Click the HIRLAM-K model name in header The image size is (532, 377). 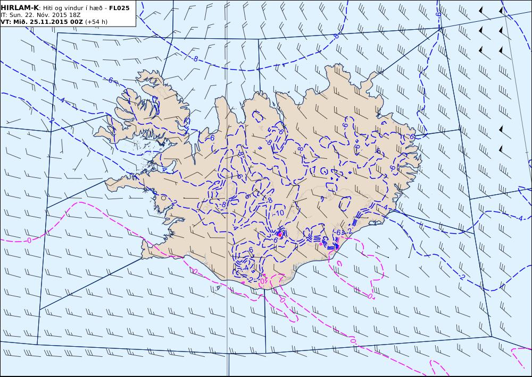20,8
